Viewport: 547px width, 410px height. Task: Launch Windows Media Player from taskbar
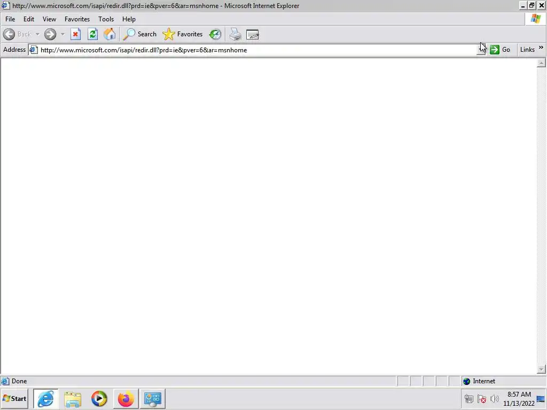pyautogui.click(x=99, y=399)
